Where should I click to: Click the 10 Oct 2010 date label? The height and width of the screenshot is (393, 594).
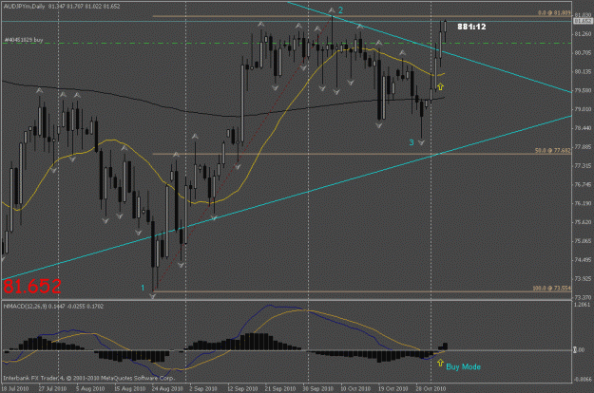tap(355, 388)
